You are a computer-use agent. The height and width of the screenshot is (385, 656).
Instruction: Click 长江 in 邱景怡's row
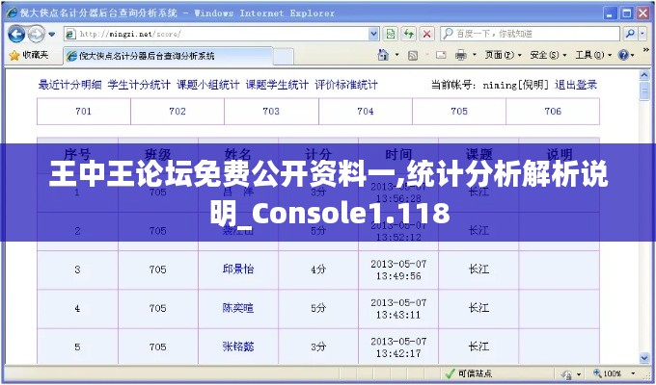478,269
